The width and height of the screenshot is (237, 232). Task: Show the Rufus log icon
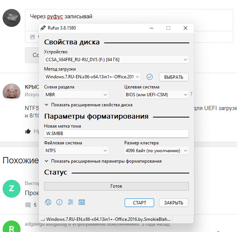tap(82, 202)
